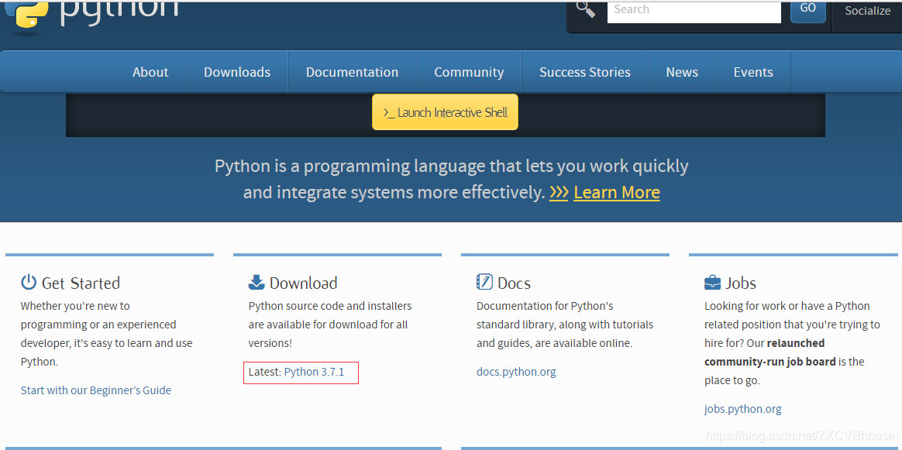Click inside the Search input field

(694, 9)
